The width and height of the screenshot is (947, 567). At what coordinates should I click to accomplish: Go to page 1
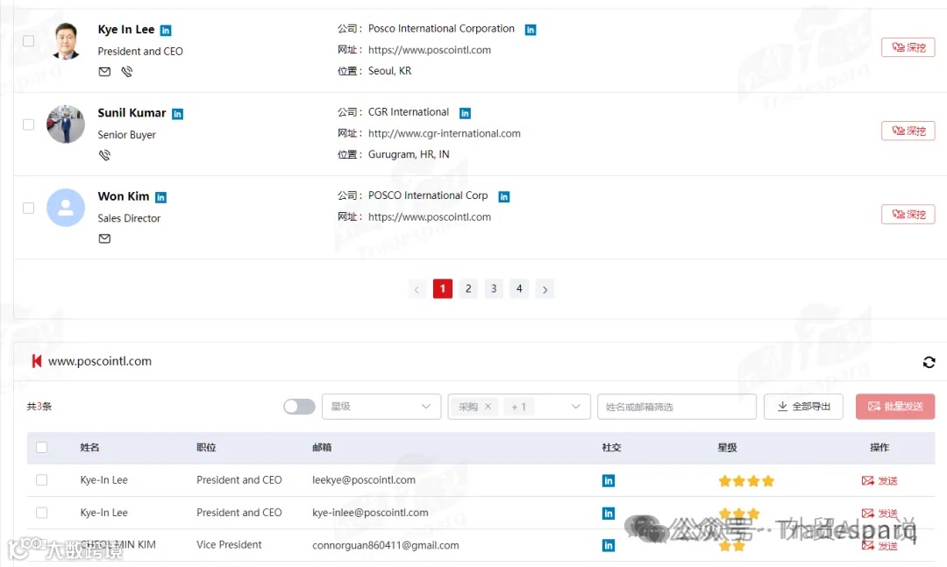tap(443, 288)
